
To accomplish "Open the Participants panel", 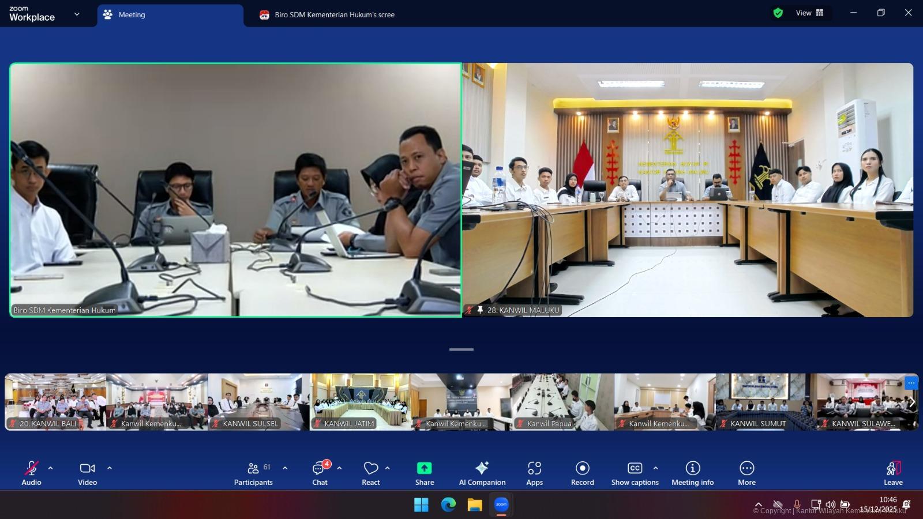I will coord(253,473).
